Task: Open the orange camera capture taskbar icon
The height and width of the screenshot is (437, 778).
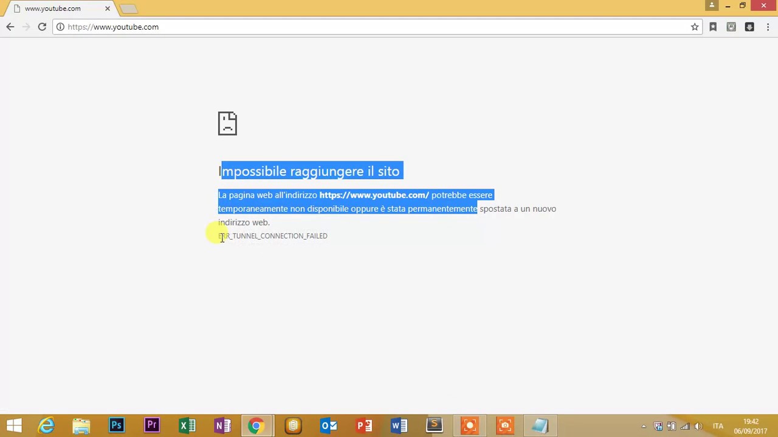Action: click(x=504, y=425)
